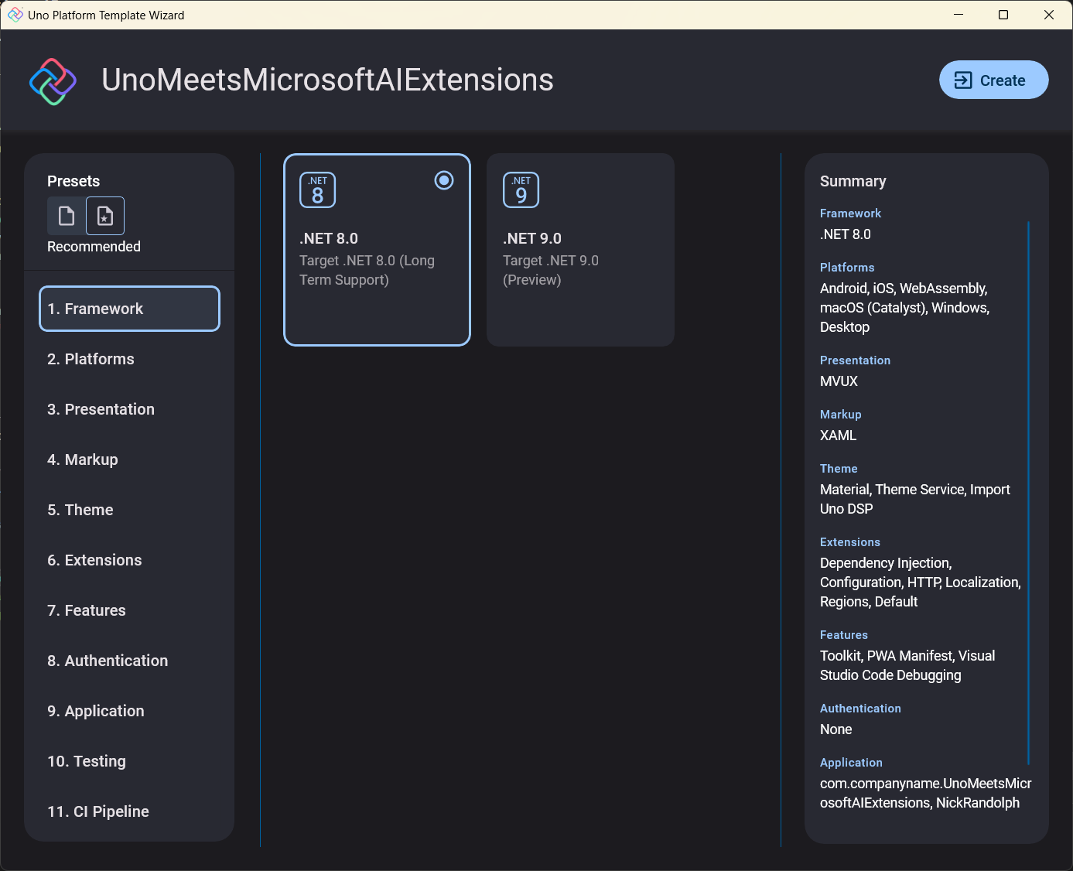1073x871 pixels.
Task: Click the .NET 9 framework icon
Action: 521,190
